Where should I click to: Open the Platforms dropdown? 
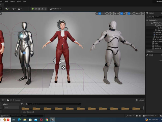pyautogui.click(x=55, y=9)
